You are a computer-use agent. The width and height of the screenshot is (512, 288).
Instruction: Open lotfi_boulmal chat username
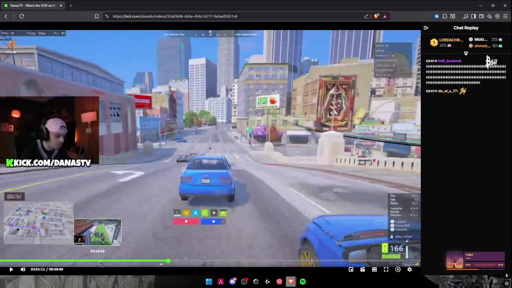[x=449, y=61]
